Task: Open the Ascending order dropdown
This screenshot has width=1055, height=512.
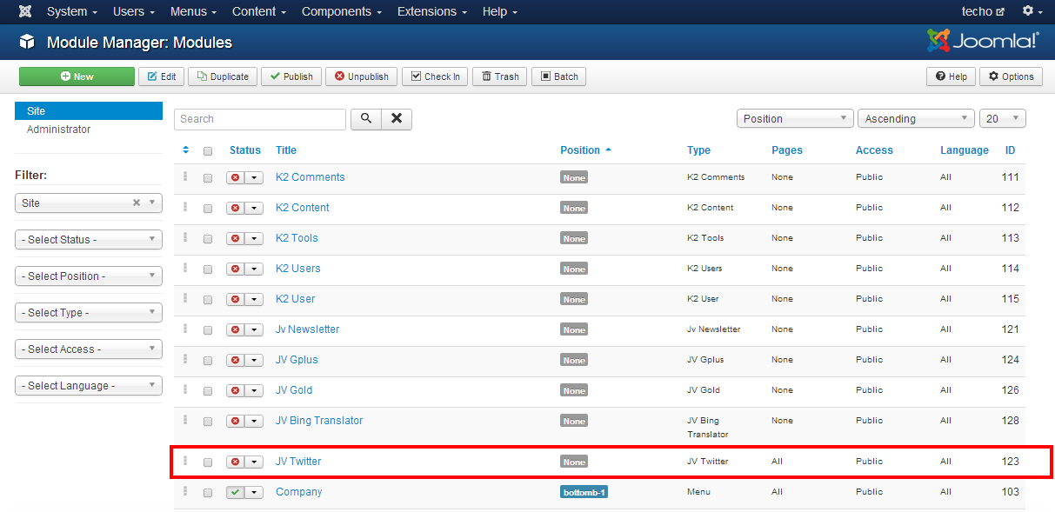Action: [916, 119]
